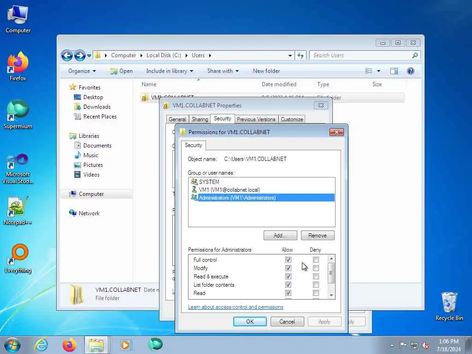Switch to the Sharing tab
Viewport: 472px width, 354px height.
(x=200, y=119)
